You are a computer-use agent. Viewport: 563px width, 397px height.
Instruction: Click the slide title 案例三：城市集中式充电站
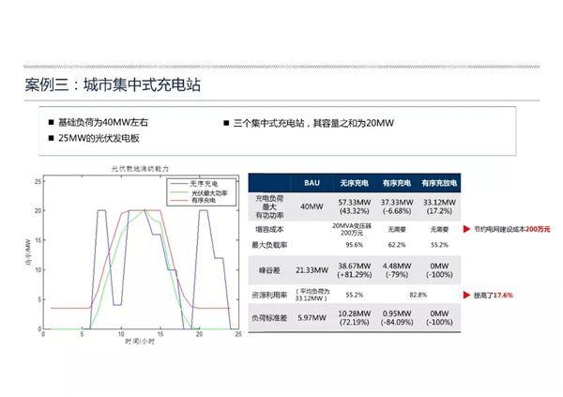pos(112,85)
